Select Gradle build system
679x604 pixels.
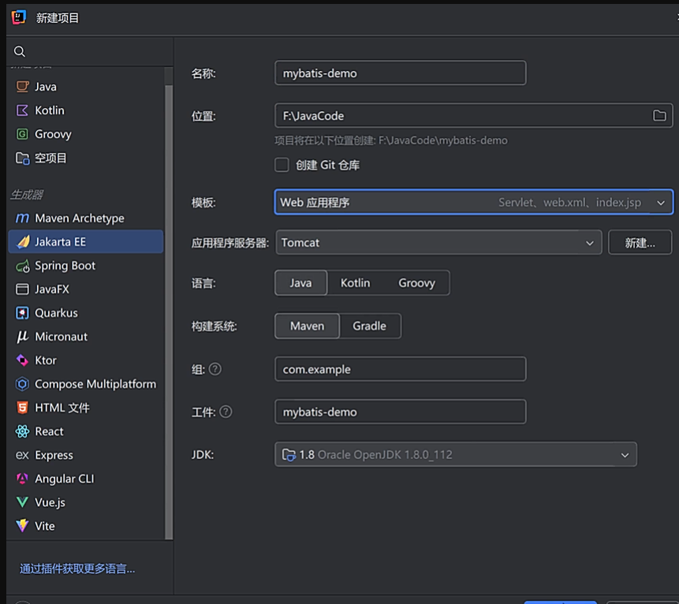[369, 326]
